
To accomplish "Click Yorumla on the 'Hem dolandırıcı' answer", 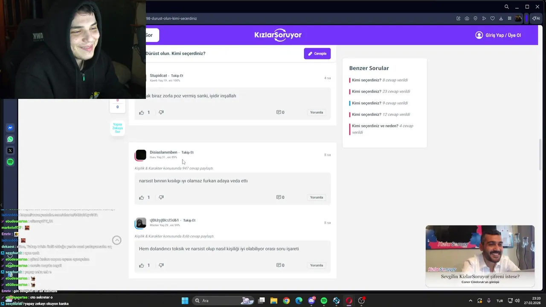I will [317, 265].
